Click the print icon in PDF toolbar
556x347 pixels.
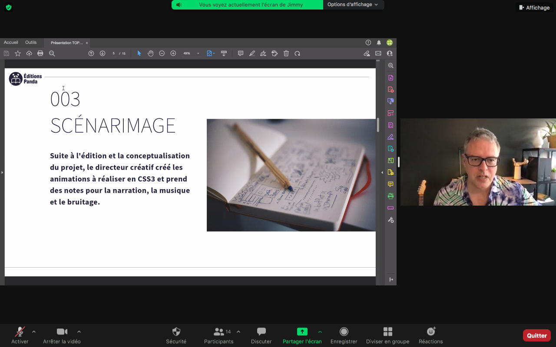tap(40, 53)
